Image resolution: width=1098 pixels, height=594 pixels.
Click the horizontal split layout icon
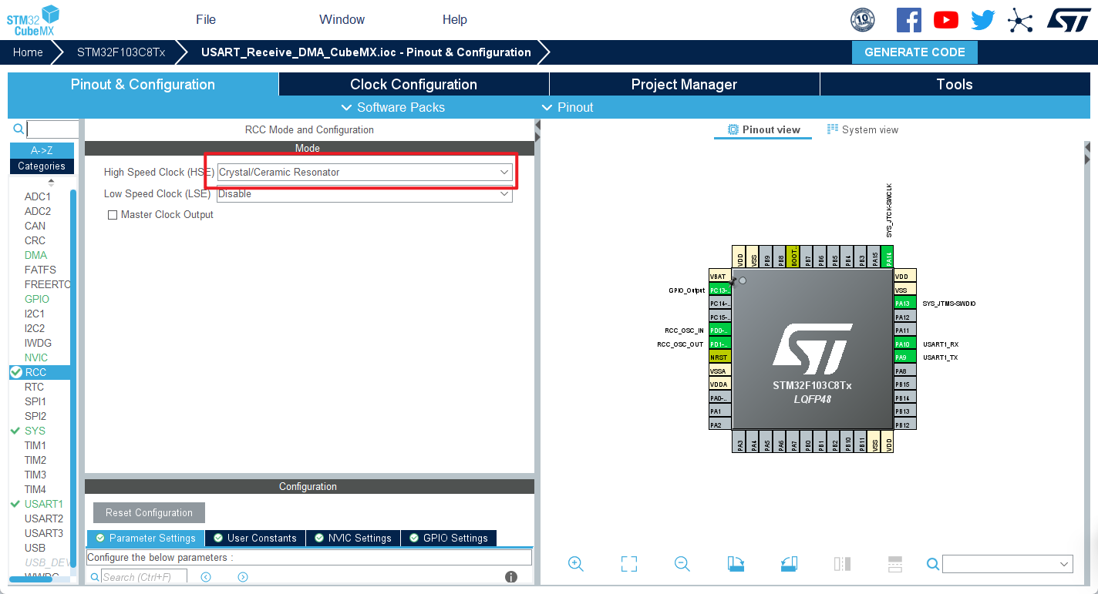coord(895,564)
